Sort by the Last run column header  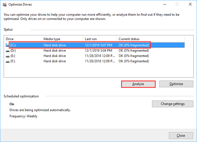100,39
